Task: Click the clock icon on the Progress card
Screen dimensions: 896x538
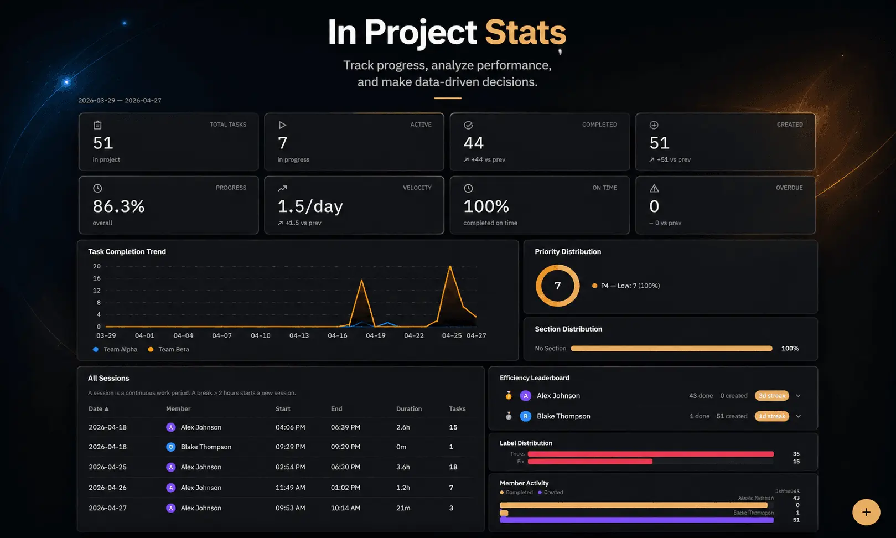Action: point(97,188)
